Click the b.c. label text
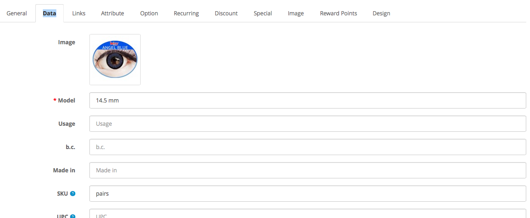 click(70, 147)
